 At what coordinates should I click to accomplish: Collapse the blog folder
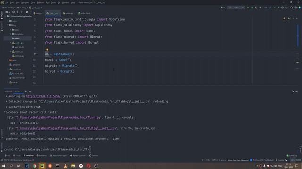[x=8, y=25]
